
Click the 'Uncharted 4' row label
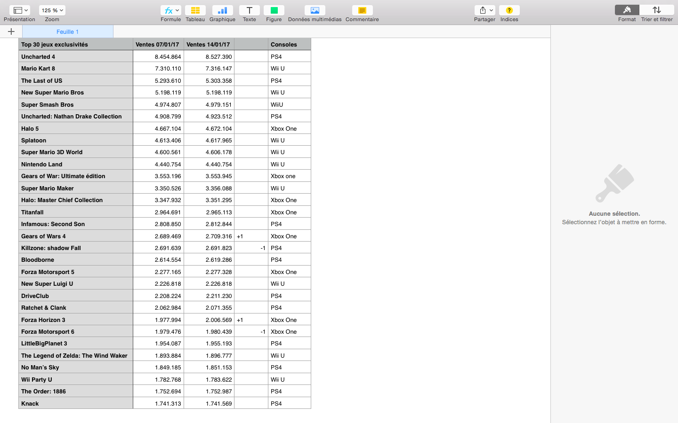point(76,56)
